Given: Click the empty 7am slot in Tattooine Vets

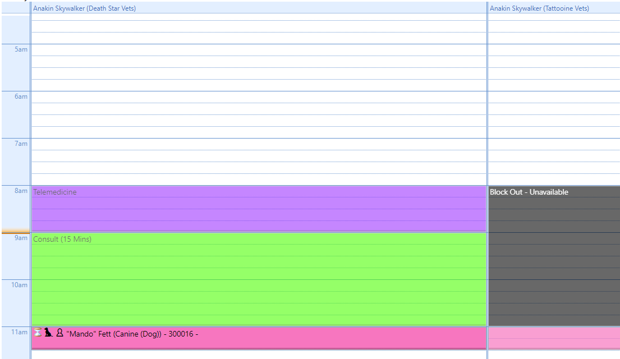Looking at the screenshot, I should 554,162.
